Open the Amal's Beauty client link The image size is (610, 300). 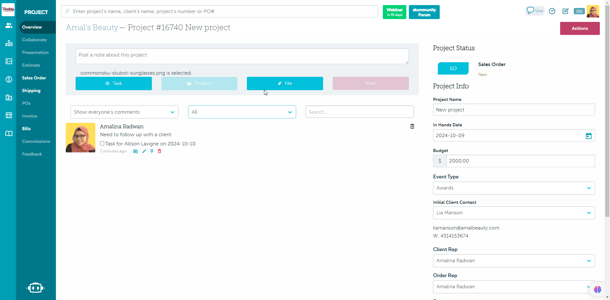92,28
